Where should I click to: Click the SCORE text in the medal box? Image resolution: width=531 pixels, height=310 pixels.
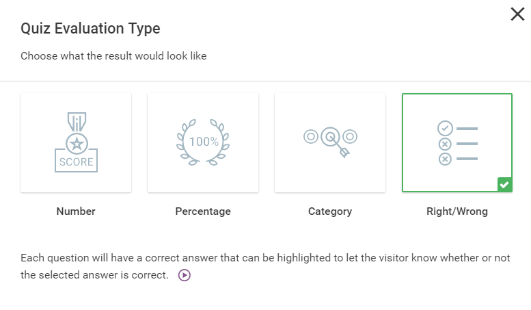click(x=76, y=162)
